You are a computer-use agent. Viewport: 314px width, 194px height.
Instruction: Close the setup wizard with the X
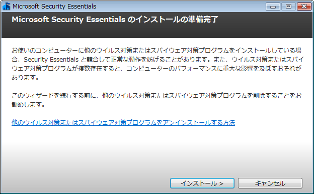tap(304, 7)
